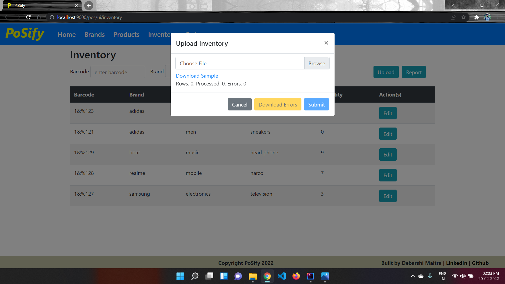Viewport: 505px width, 284px height.
Task: Close the Upload Inventory dialog with X
Action: pyautogui.click(x=326, y=43)
